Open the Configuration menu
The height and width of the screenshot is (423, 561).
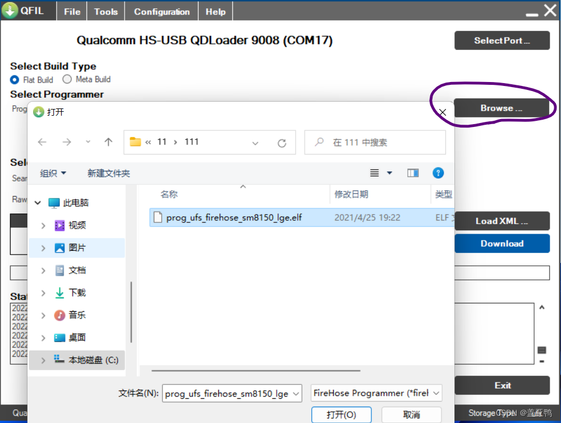(x=162, y=11)
